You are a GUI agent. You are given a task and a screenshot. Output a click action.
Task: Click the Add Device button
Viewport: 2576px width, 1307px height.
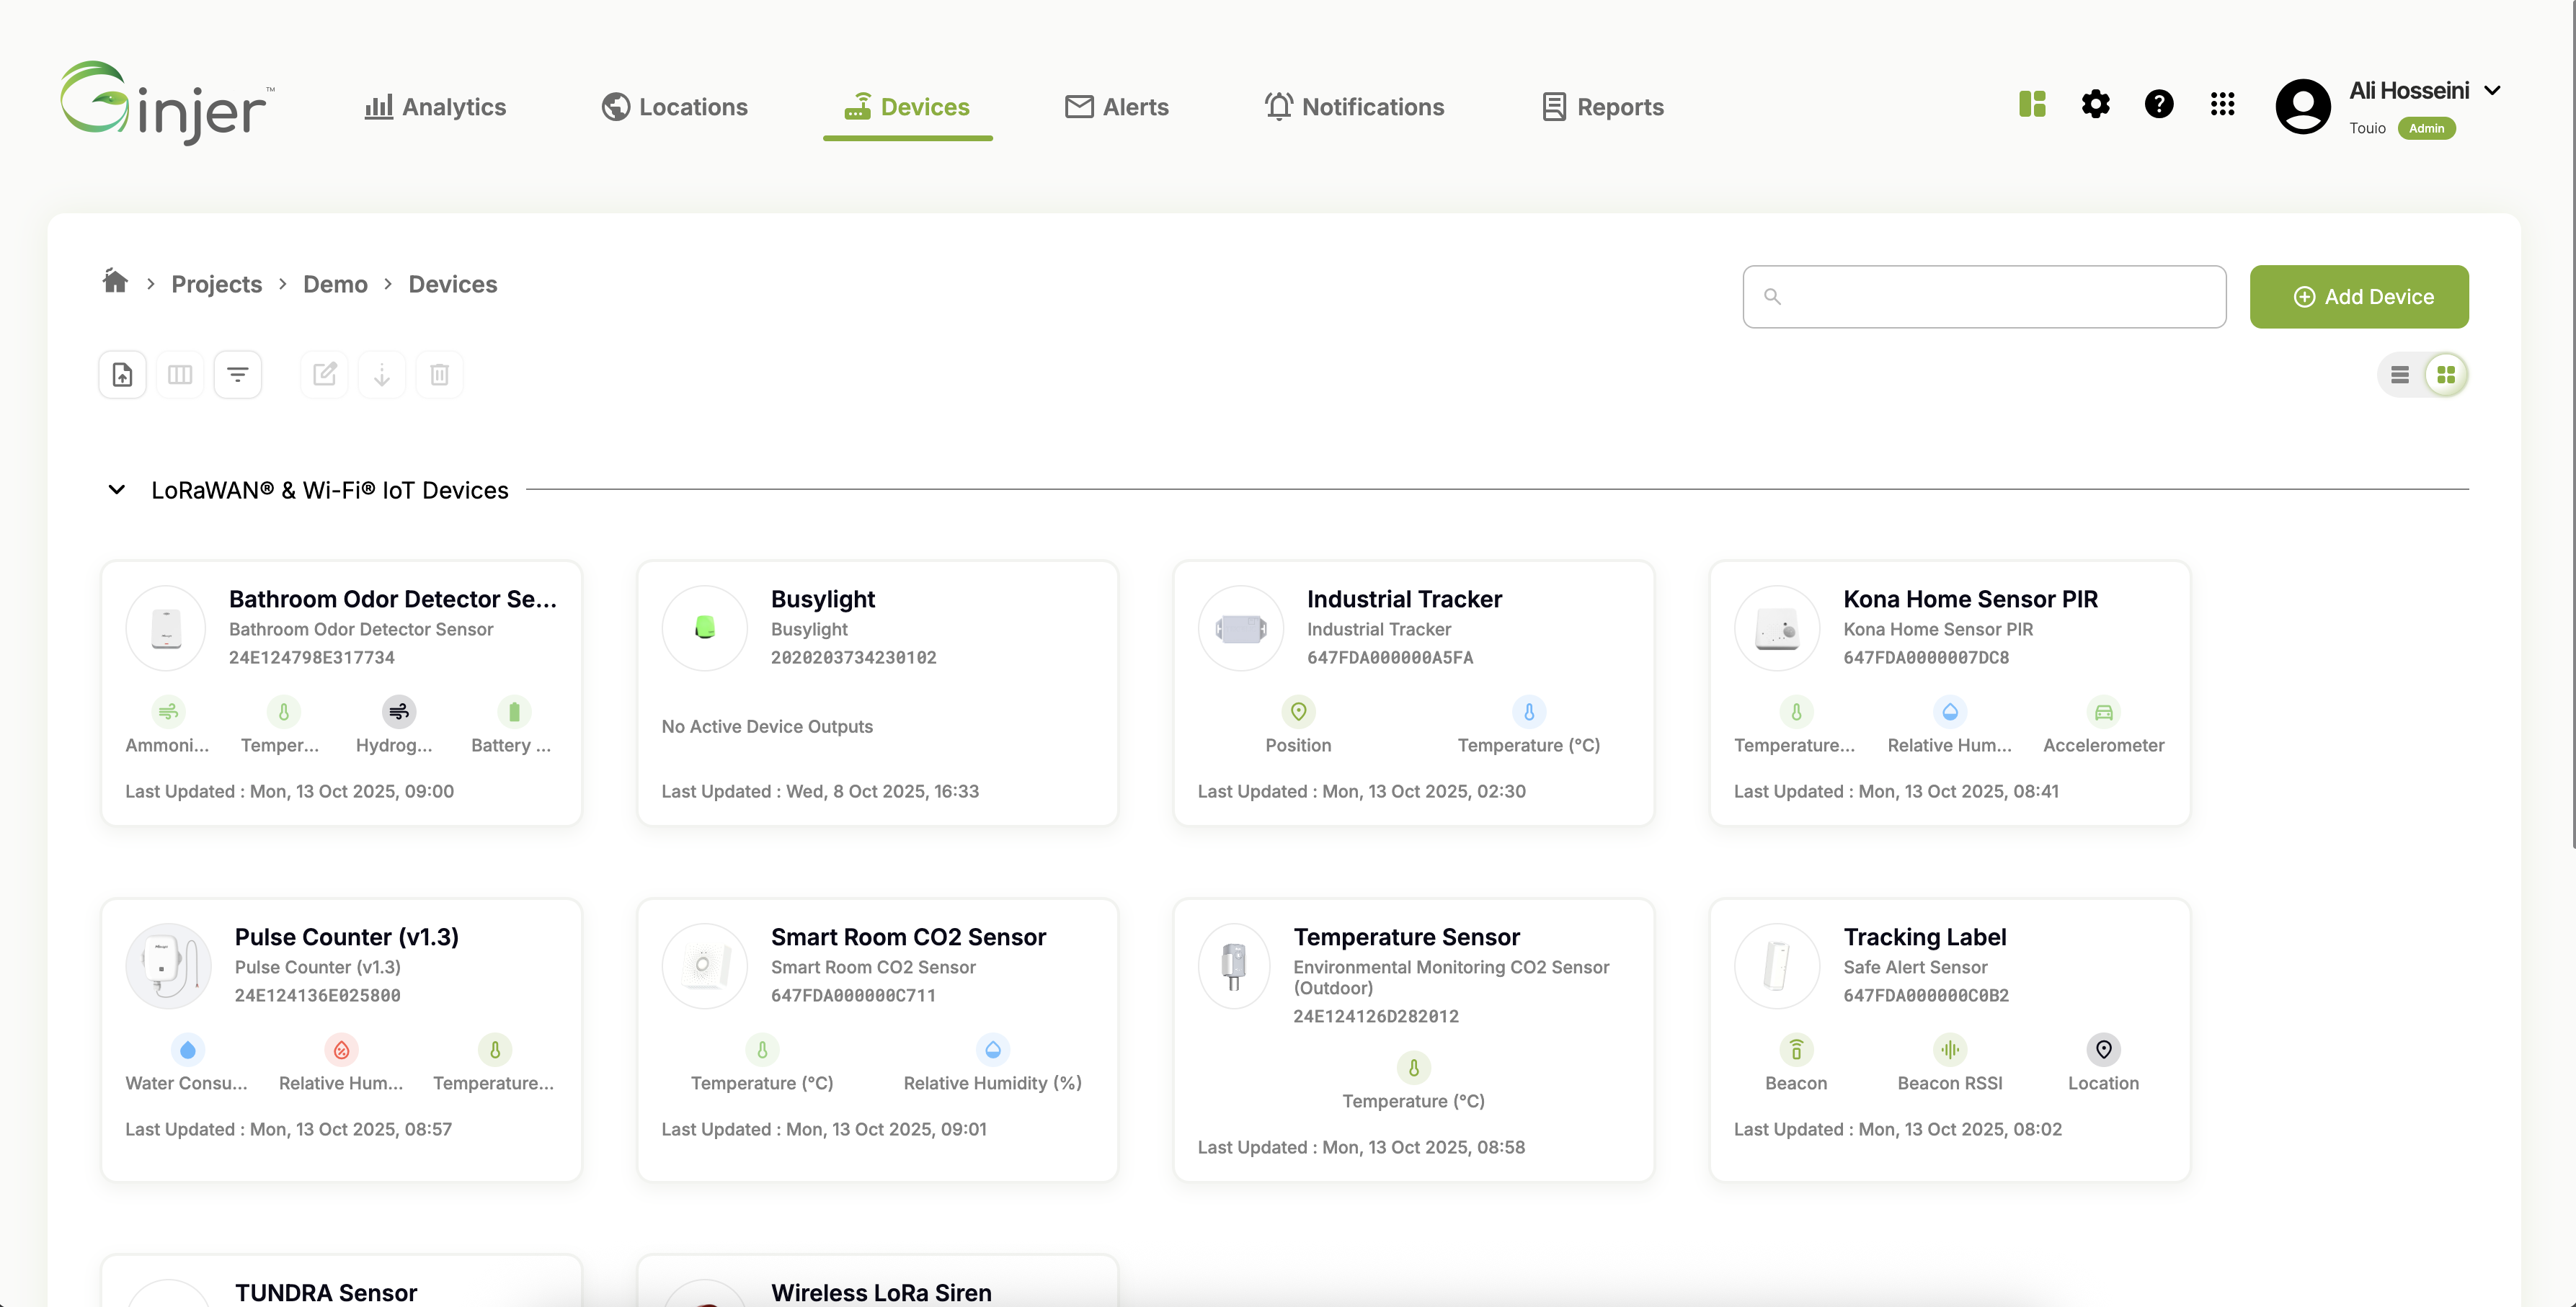pyautogui.click(x=2359, y=297)
